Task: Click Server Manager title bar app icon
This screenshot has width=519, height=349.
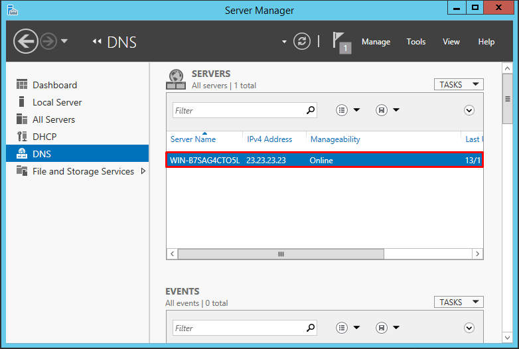Action: click(x=13, y=10)
